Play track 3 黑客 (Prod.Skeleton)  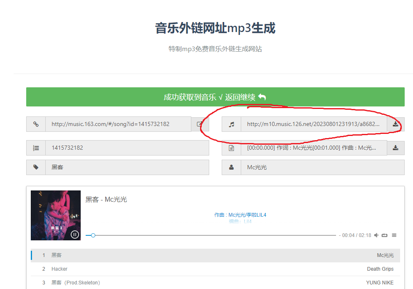click(x=215, y=283)
